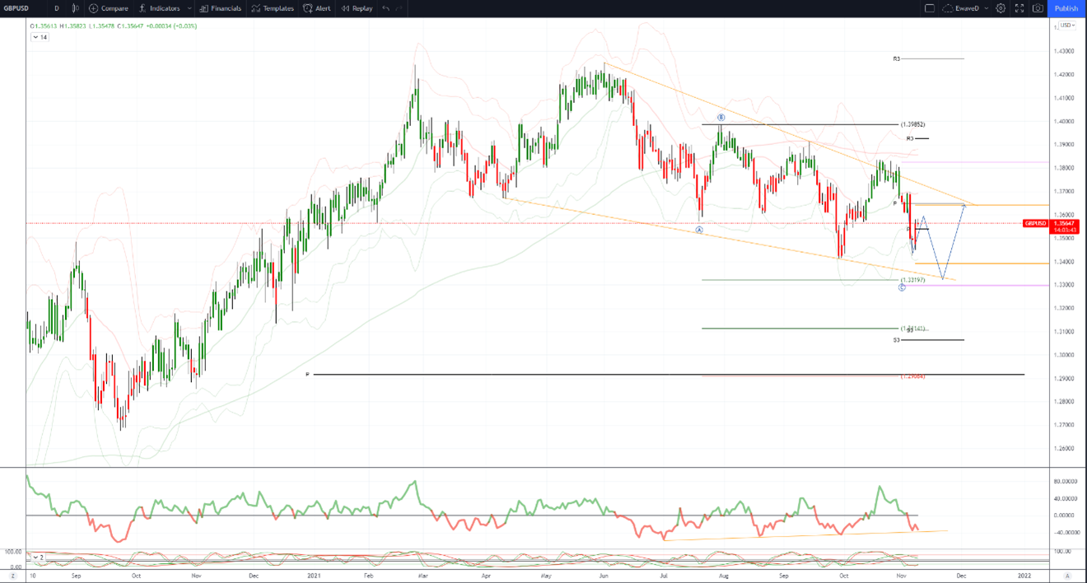This screenshot has height=583, width=1087.
Task: Open the Templates menu
Action: pos(273,8)
